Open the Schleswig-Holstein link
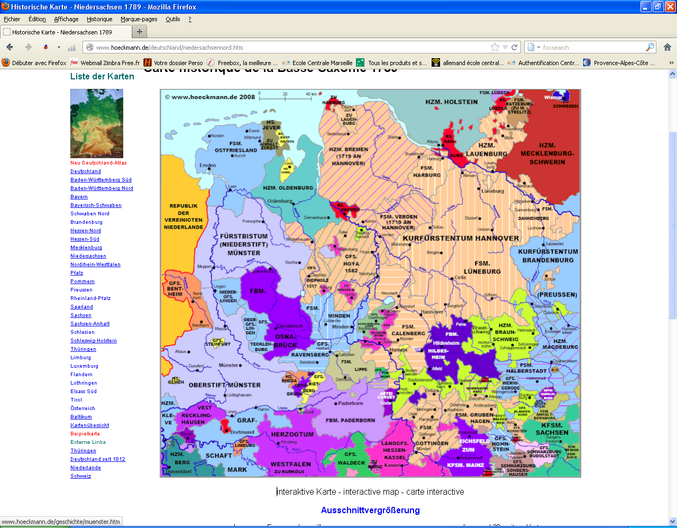The image size is (677, 528). (94, 341)
